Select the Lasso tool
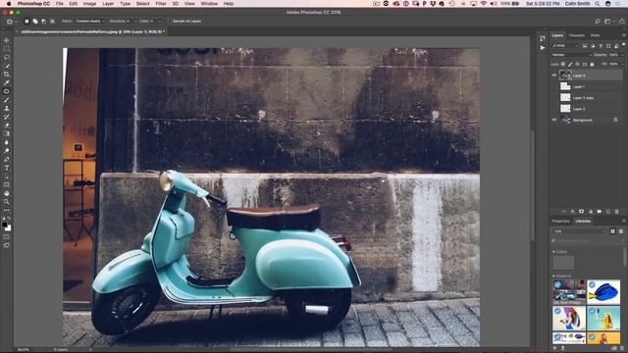The image size is (628, 353). click(7, 57)
